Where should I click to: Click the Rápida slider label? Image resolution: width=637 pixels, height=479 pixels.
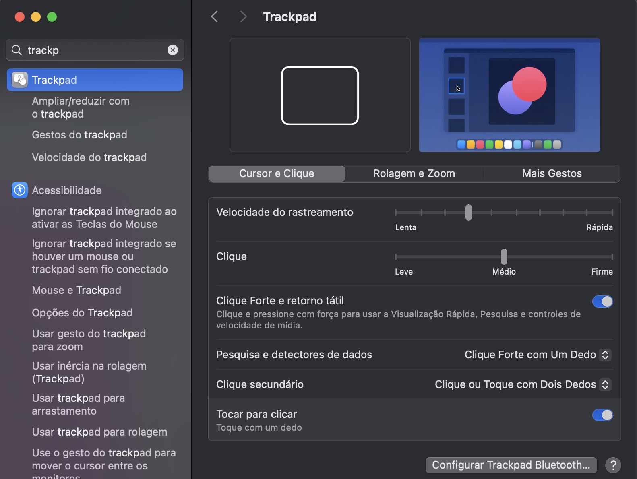600,227
